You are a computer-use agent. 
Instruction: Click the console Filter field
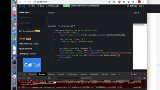pos(66,78)
